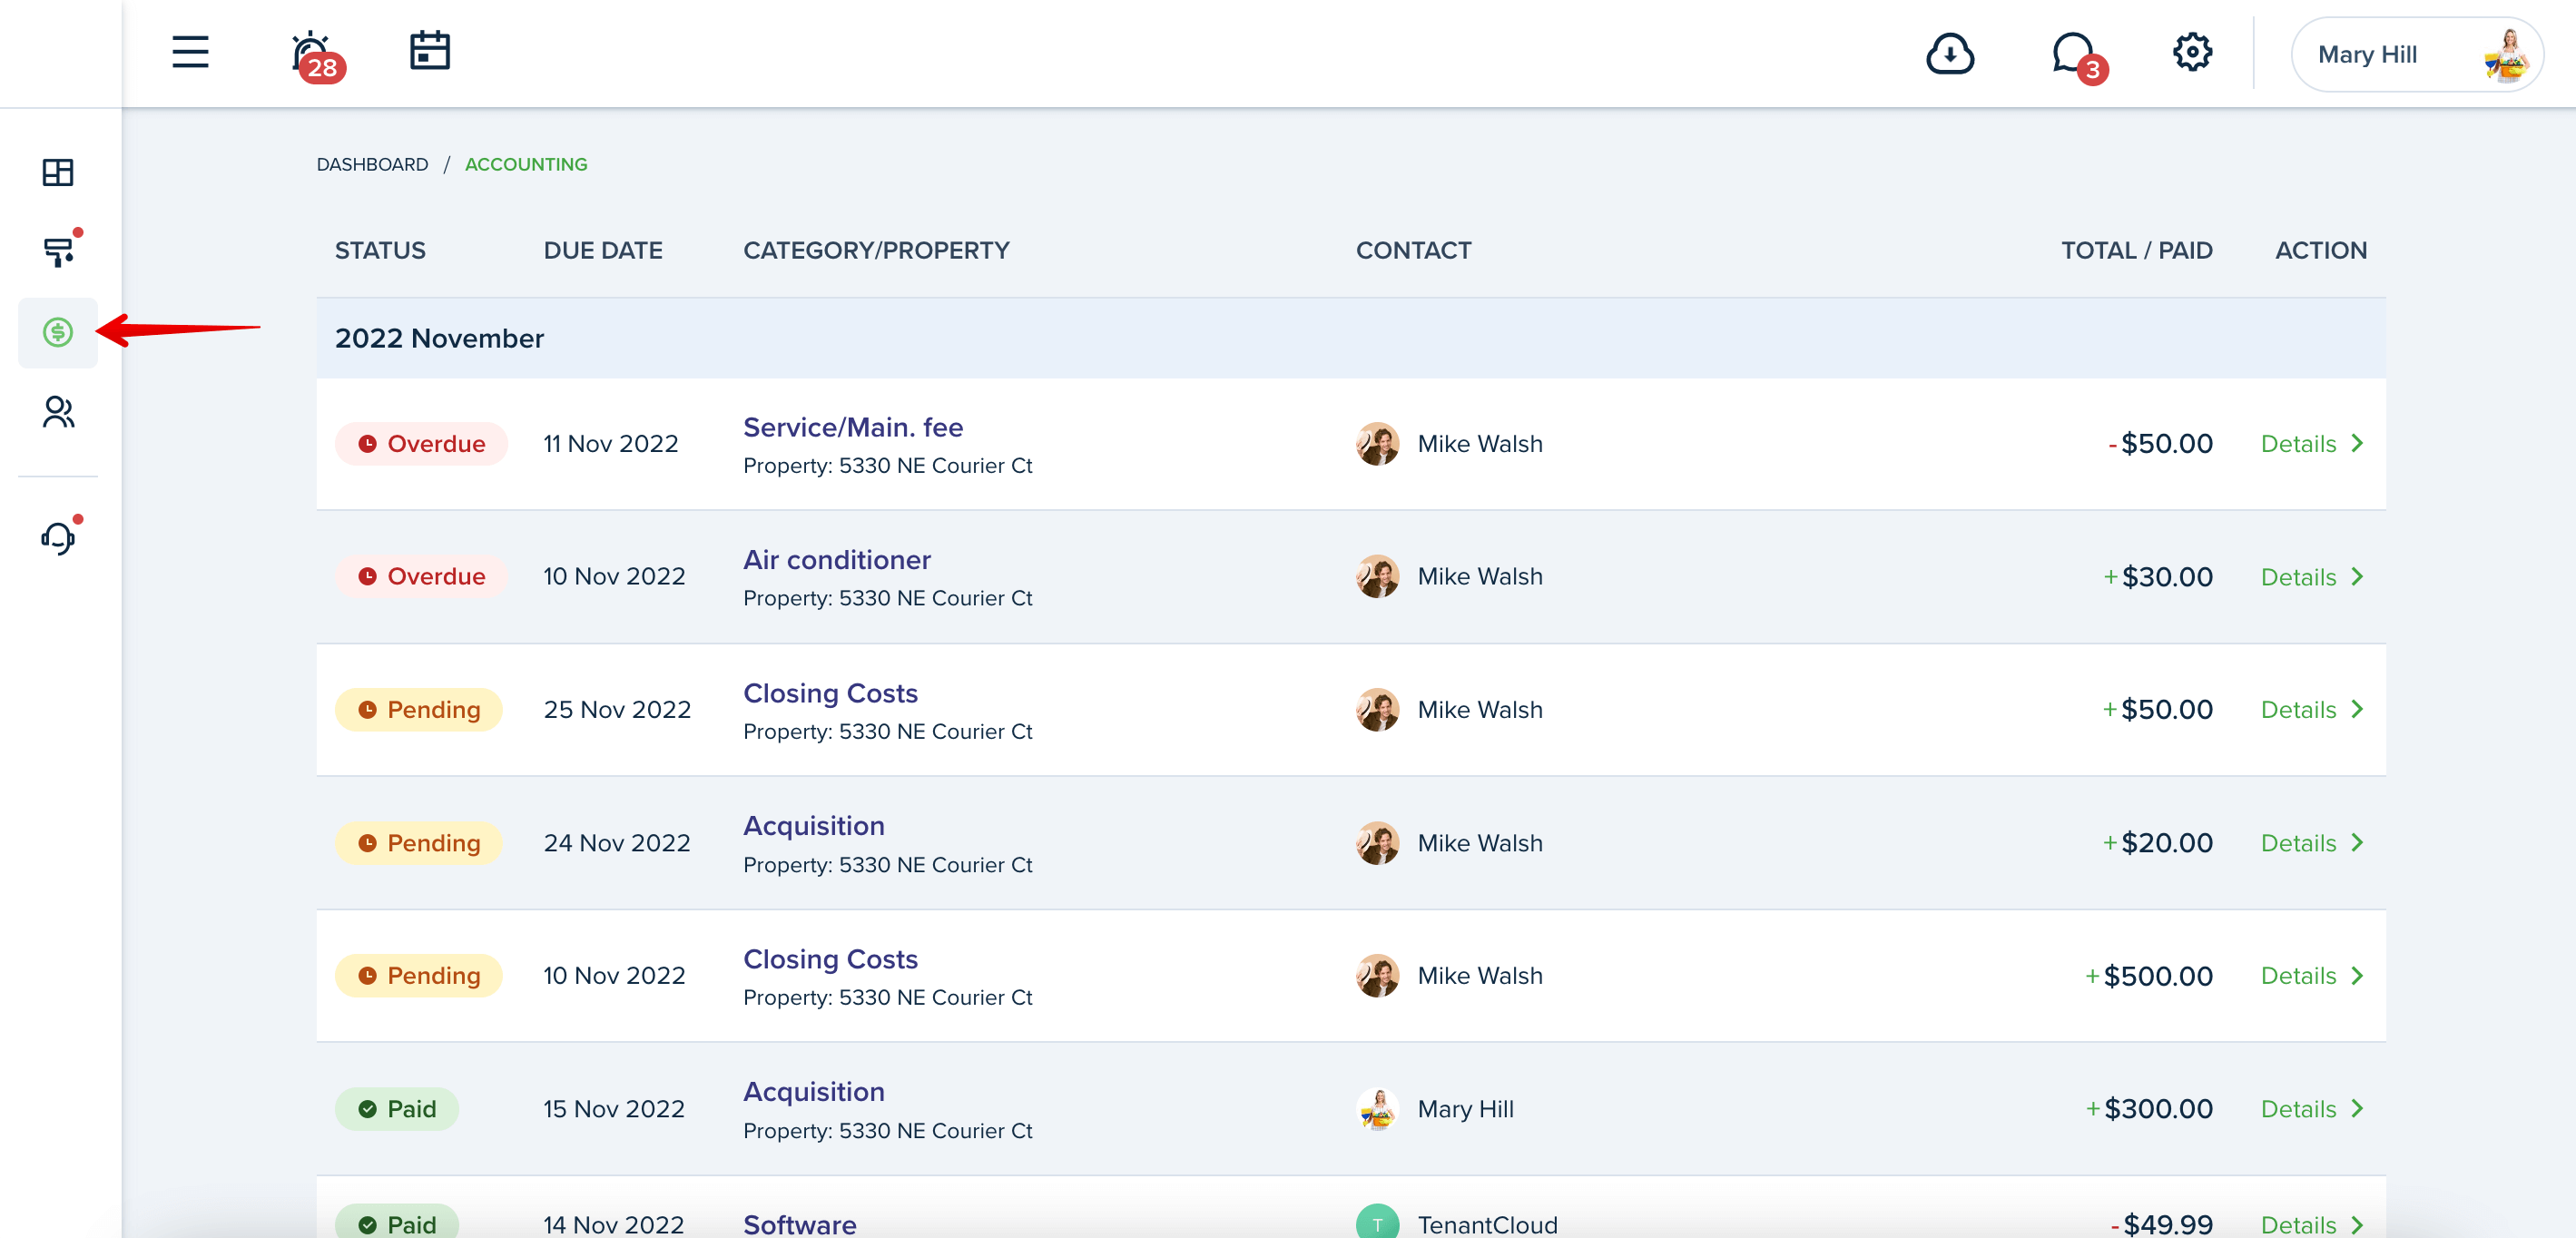Click CONTACT column header
Viewport: 2576px width, 1238px height.
coord(1413,250)
